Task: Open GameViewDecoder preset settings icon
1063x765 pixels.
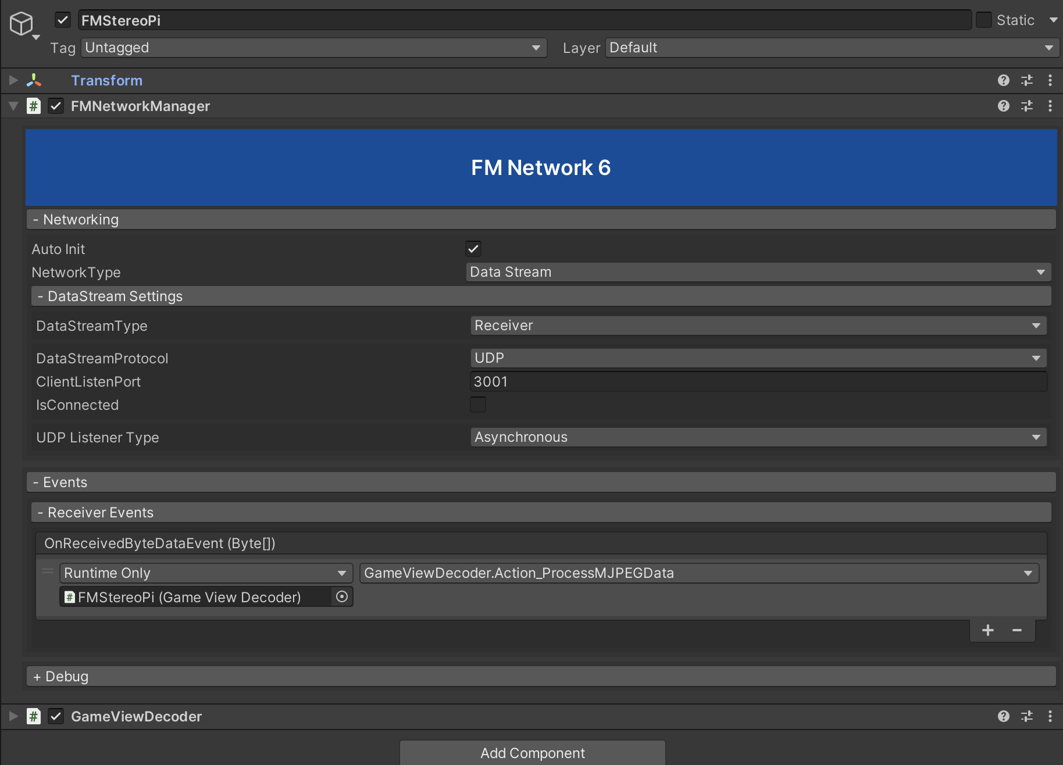Action: 1027,716
